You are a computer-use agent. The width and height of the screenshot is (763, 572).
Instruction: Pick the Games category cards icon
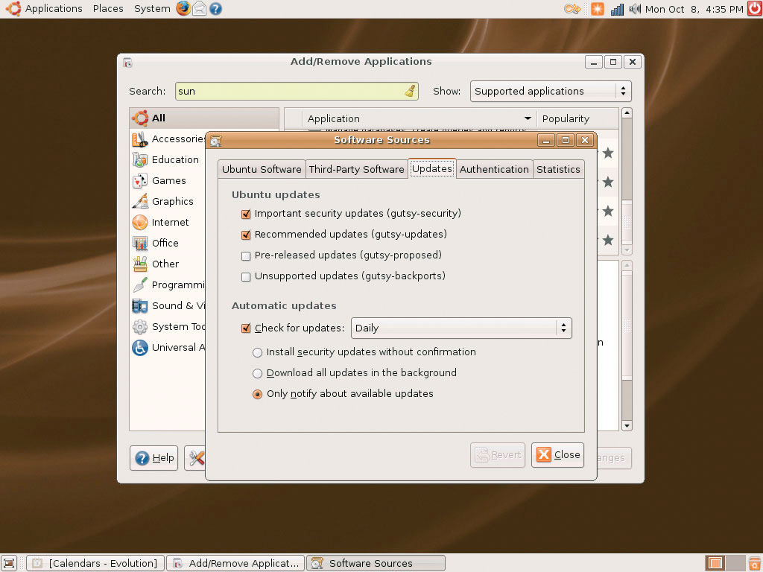click(140, 181)
